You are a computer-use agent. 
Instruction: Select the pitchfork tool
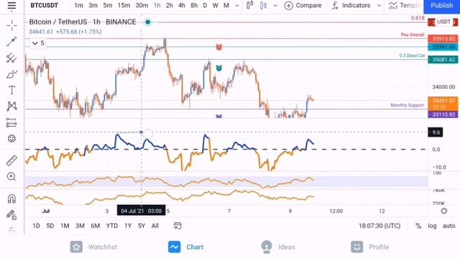[11, 58]
